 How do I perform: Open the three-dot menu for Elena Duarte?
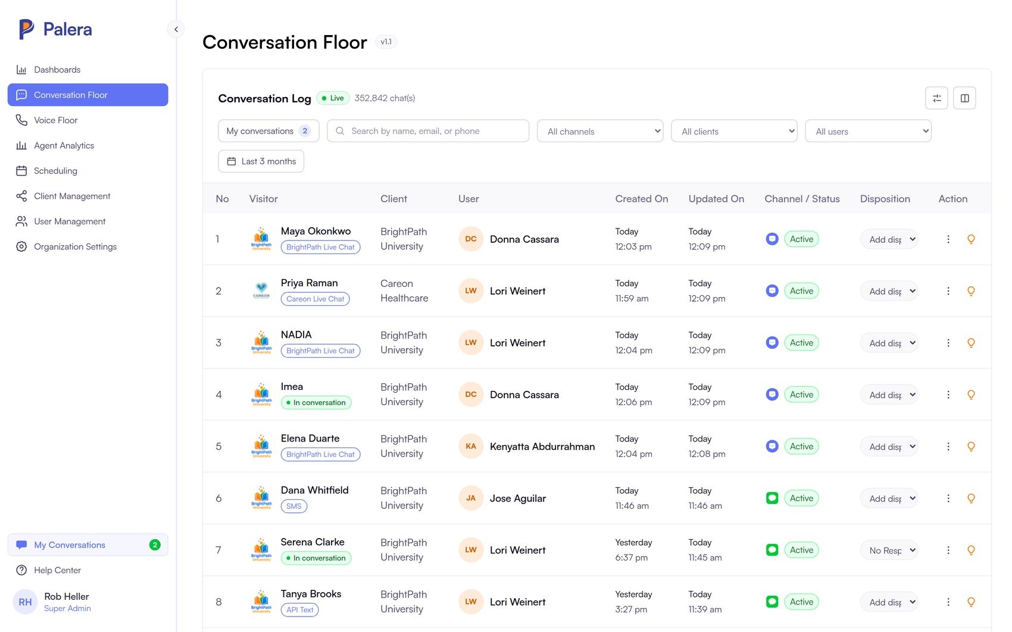point(948,446)
